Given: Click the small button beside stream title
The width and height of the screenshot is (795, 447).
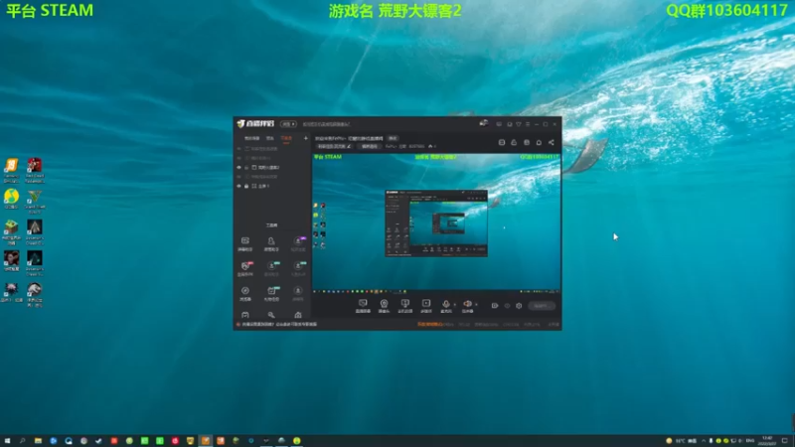Looking at the screenshot, I should [393, 138].
